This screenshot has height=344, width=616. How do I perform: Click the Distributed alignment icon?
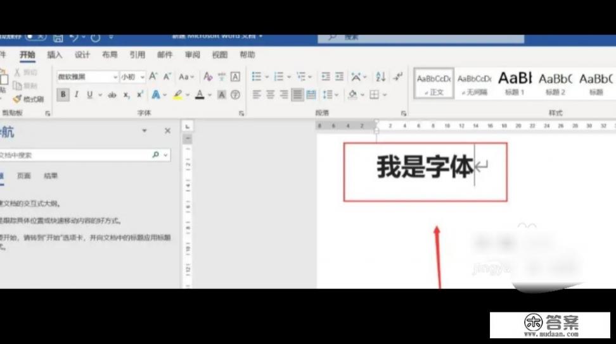coord(311,95)
